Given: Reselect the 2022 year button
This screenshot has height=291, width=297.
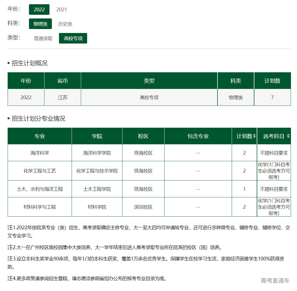Looking at the screenshot, I should coord(39,9).
